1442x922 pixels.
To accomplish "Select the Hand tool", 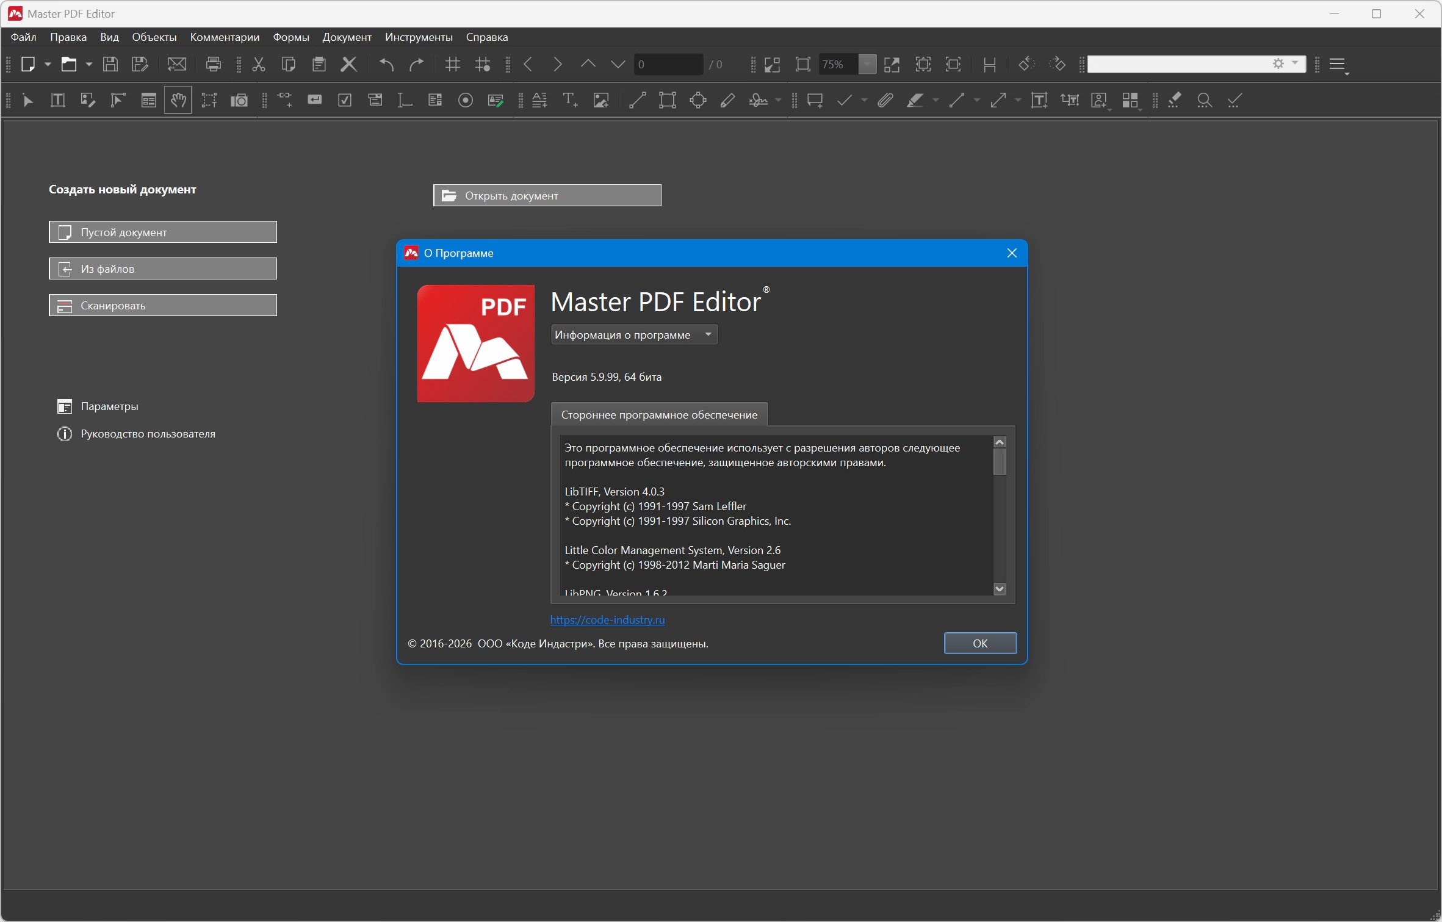I will point(178,100).
